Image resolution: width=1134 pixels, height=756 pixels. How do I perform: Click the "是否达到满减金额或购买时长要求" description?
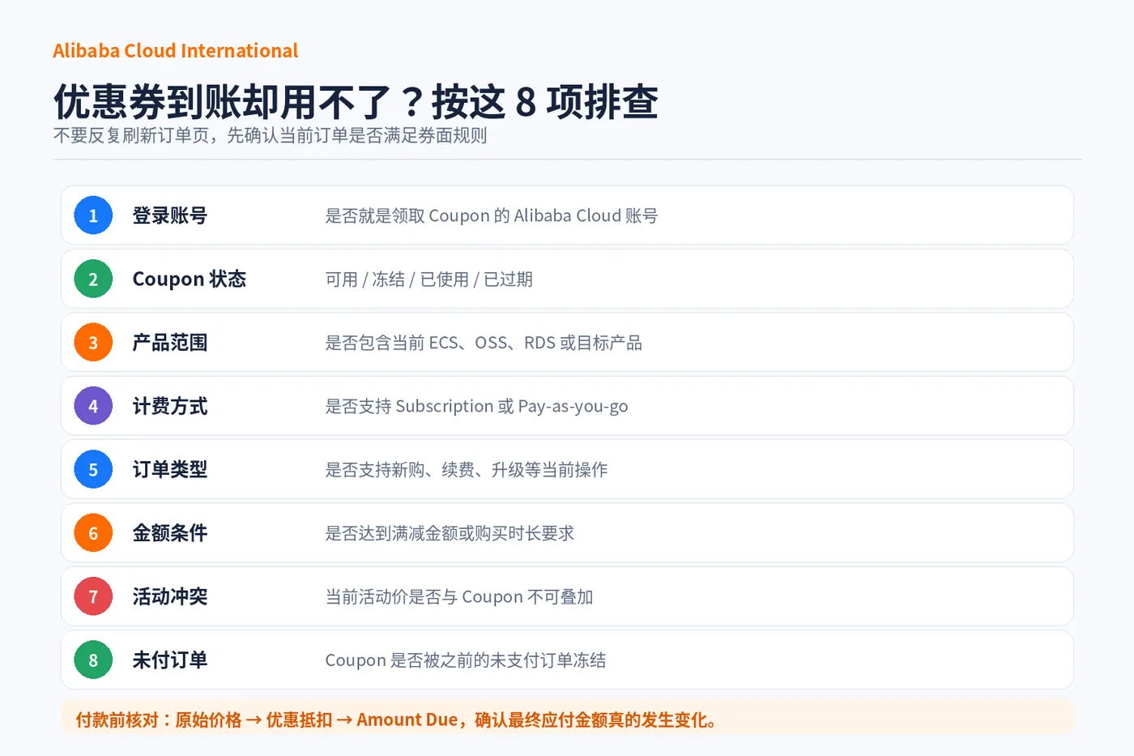(x=450, y=533)
